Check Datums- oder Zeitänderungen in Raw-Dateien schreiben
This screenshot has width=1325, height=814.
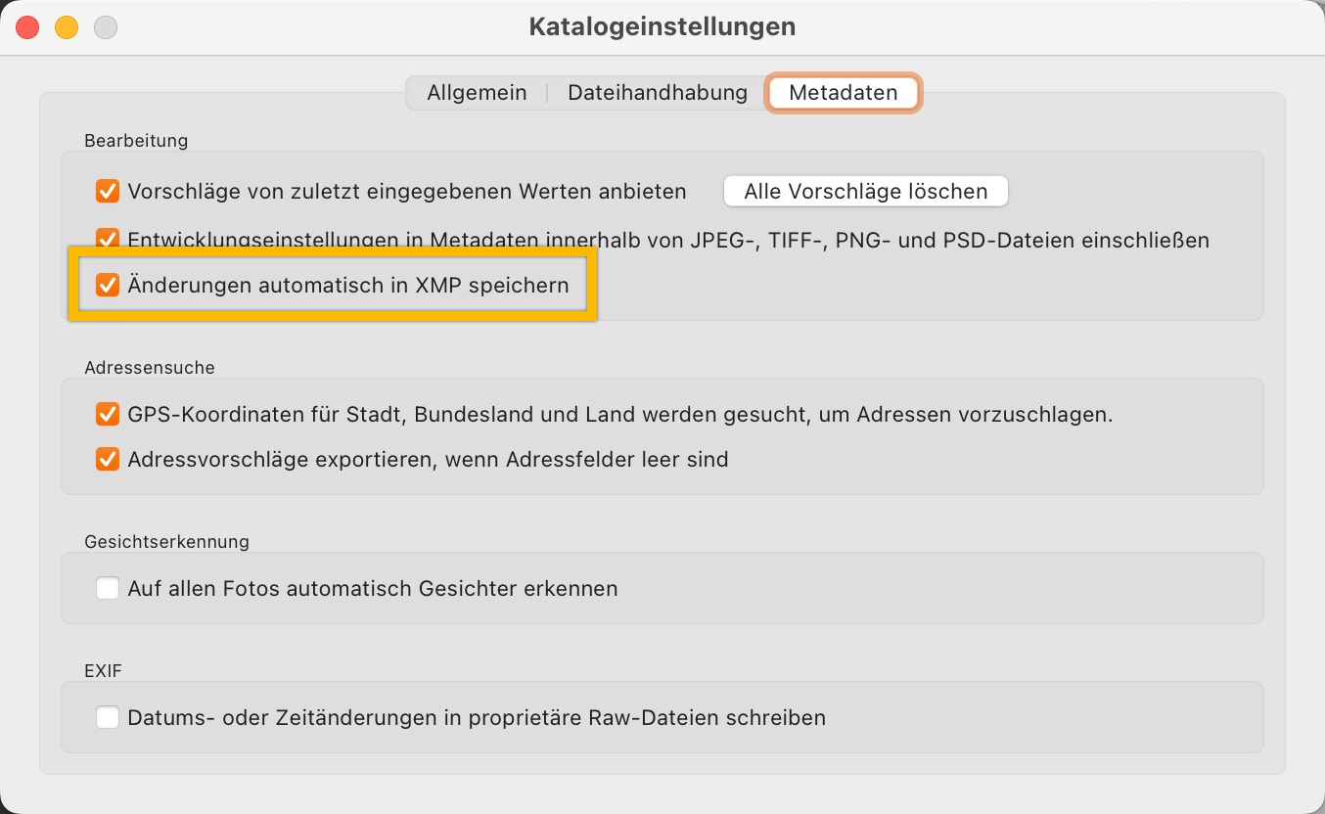pos(108,717)
